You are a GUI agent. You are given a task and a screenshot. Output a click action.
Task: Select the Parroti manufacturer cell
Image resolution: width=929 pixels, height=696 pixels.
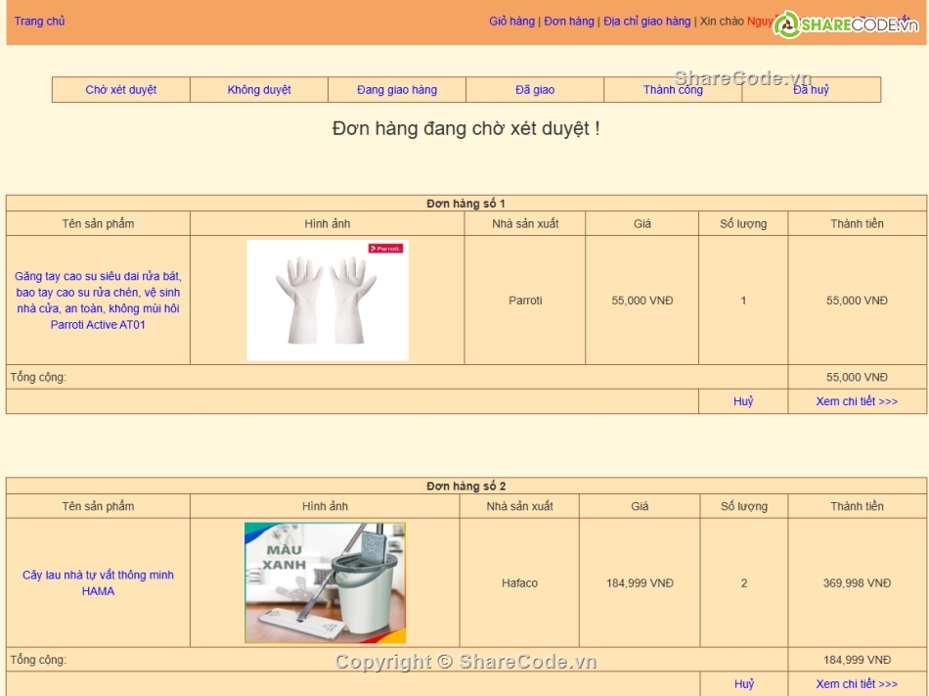tap(525, 300)
